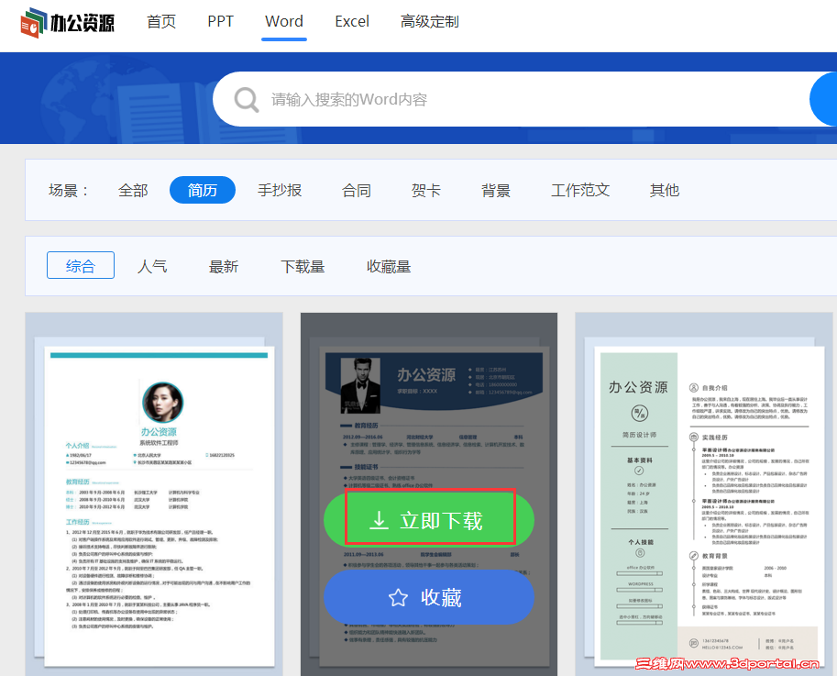The width and height of the screenshot is (837, 676).
Task: Open the green sidebar 简历设计师 resume template
Action: coord(703,493)
